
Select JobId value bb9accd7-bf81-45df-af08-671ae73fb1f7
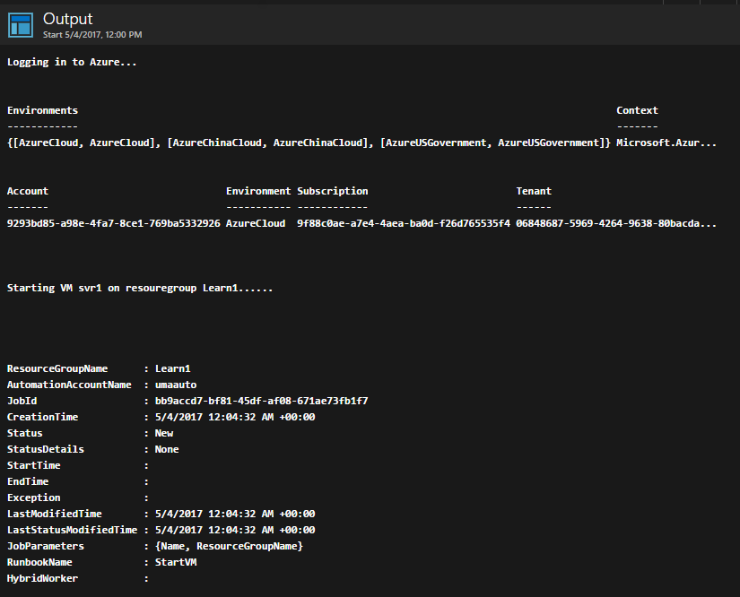pyautogui.click(x=261, y=401)
